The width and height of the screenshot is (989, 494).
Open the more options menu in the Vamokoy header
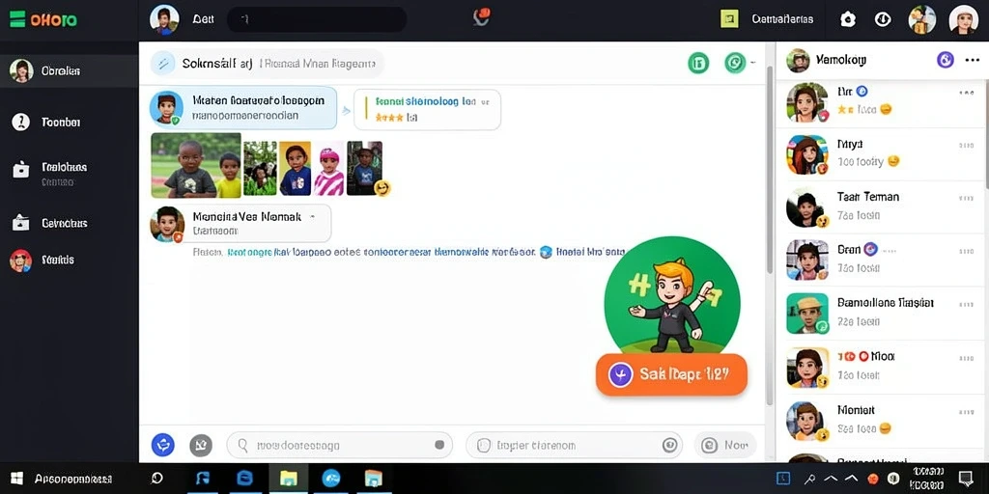click(x=972, y=61)
